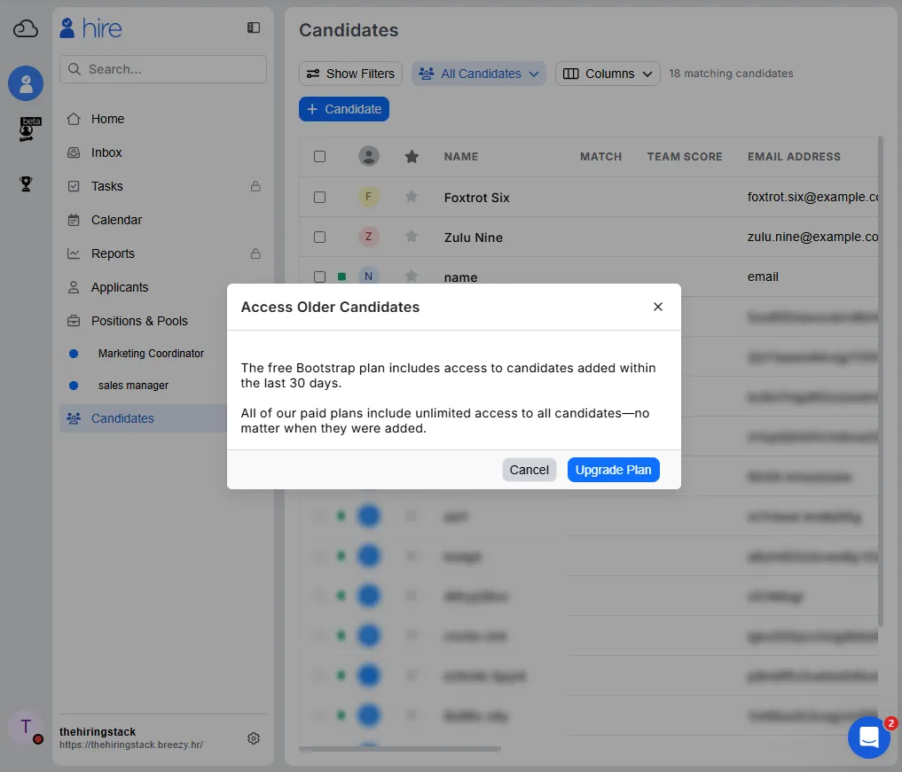Check the 'name' row checkbox

pos(320,277)
